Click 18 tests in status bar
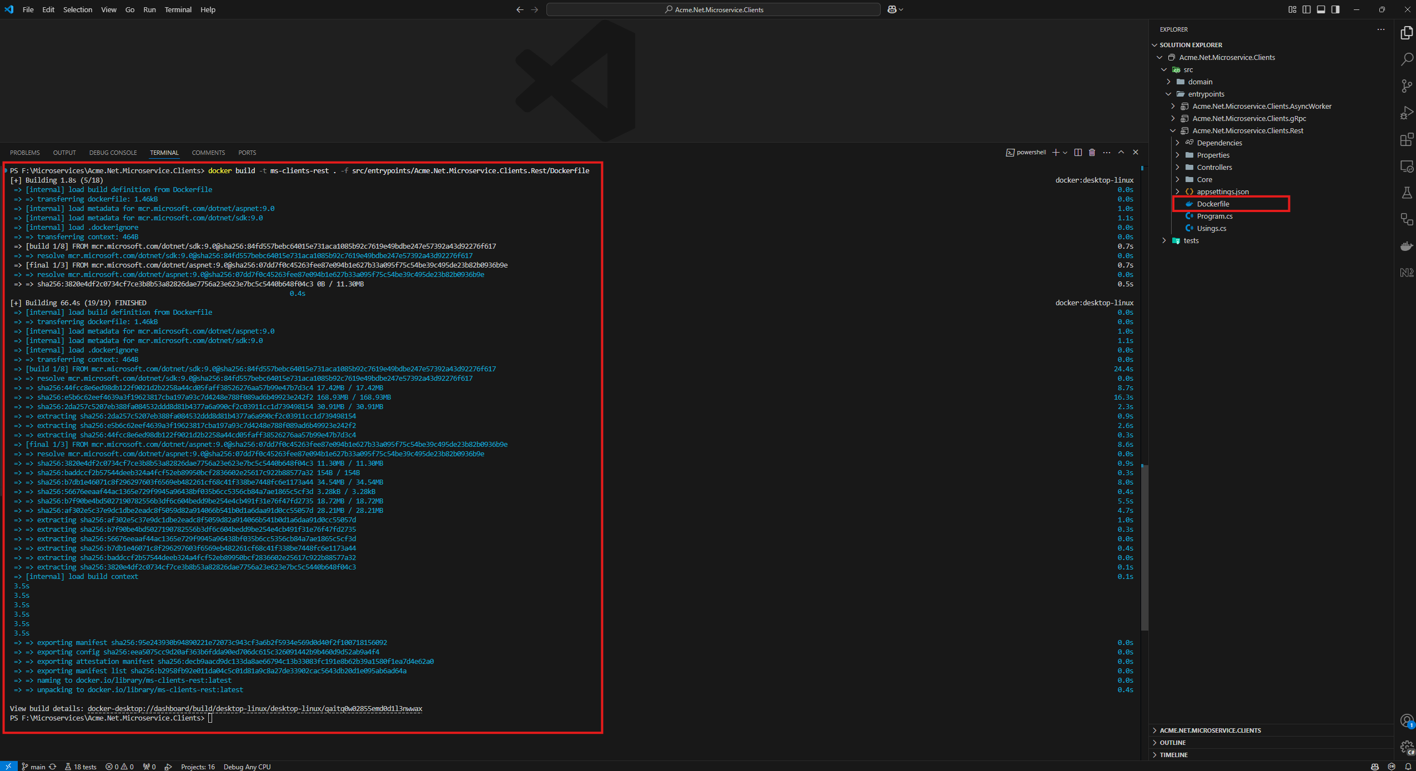 pyautogui.click(x=81, y=767)
